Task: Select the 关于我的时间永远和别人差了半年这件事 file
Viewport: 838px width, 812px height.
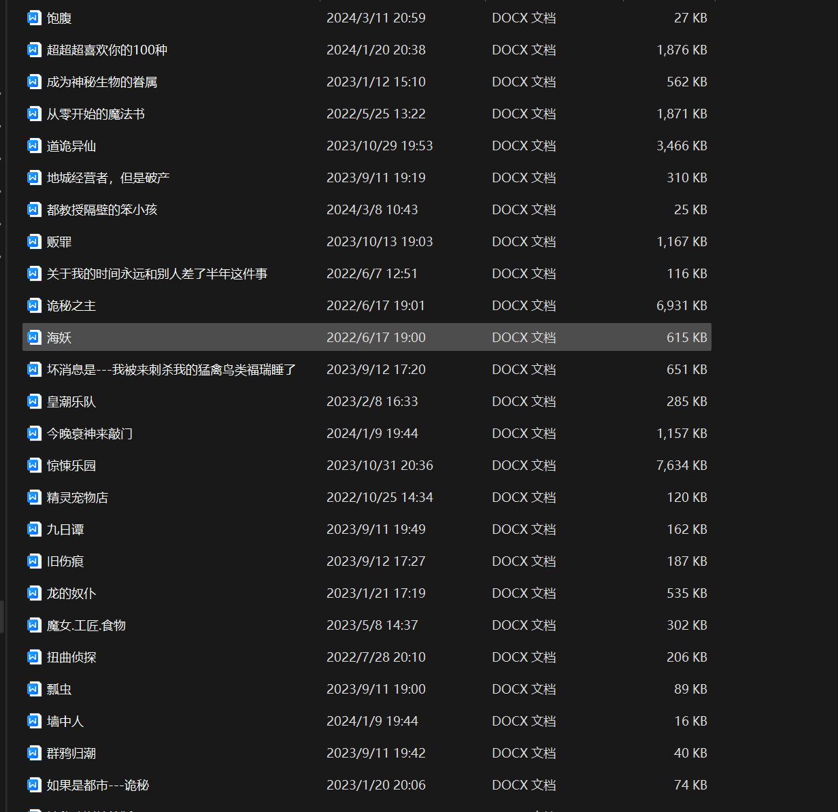Action: tap(157, 273)
